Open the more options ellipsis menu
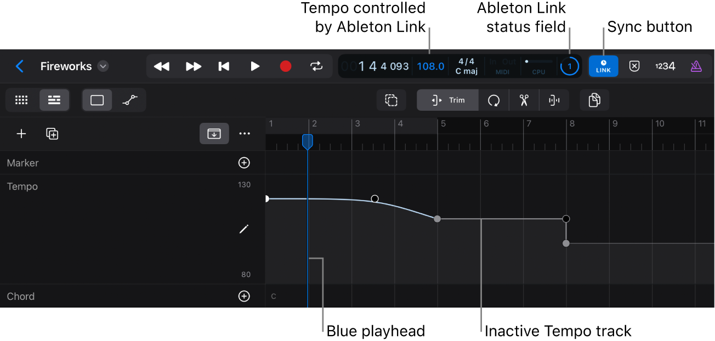The height and width of the screenshot is (341, 715). [x=245, y=133]
